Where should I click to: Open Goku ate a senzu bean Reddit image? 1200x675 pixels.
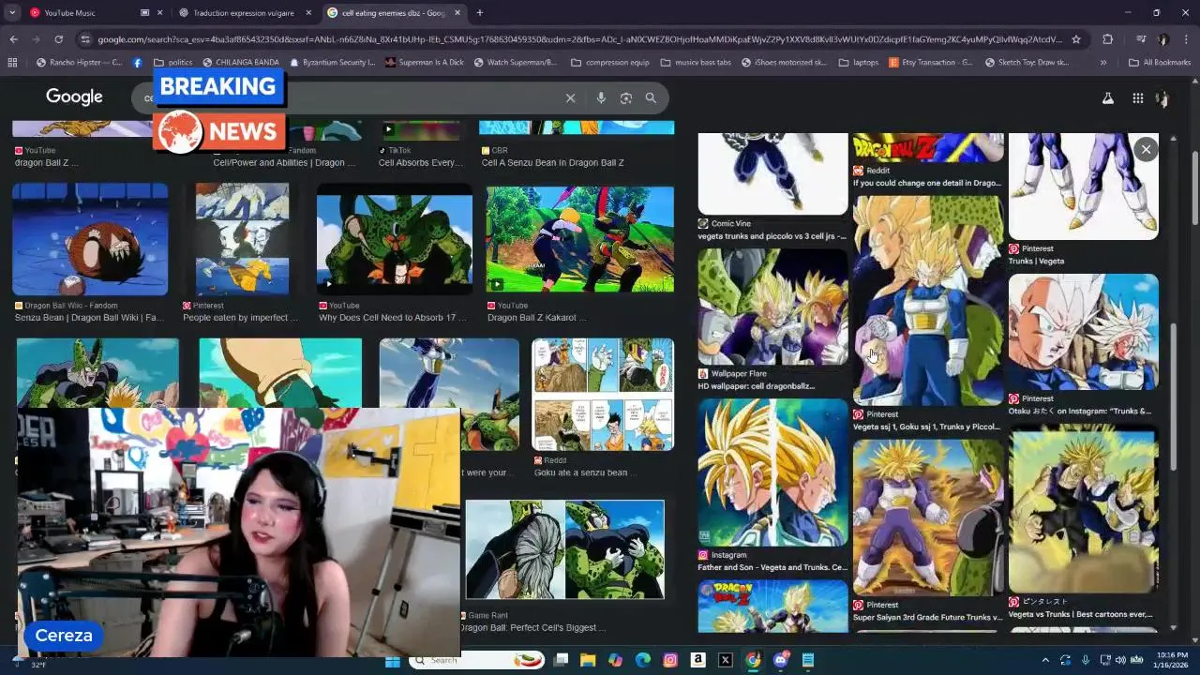pyautogui.click(x=603, y=395)
